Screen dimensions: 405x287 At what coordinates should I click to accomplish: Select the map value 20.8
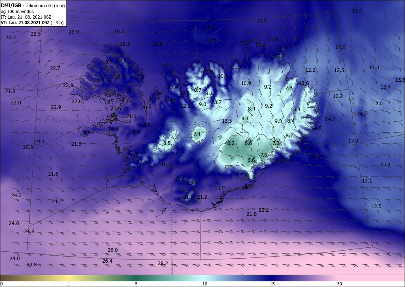146,108
